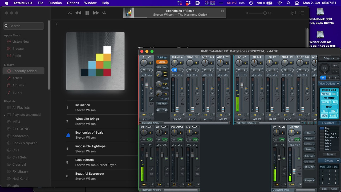Open wrench on 3/4 Phones channel

284,169
